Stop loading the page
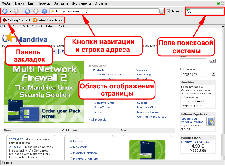225x166 pixels. (x=36, y=11)
